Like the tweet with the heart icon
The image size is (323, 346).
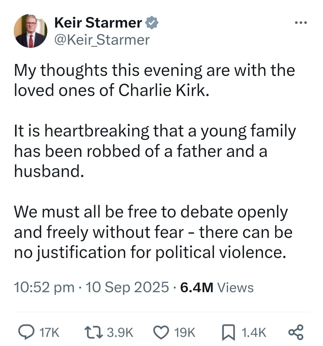162,332
